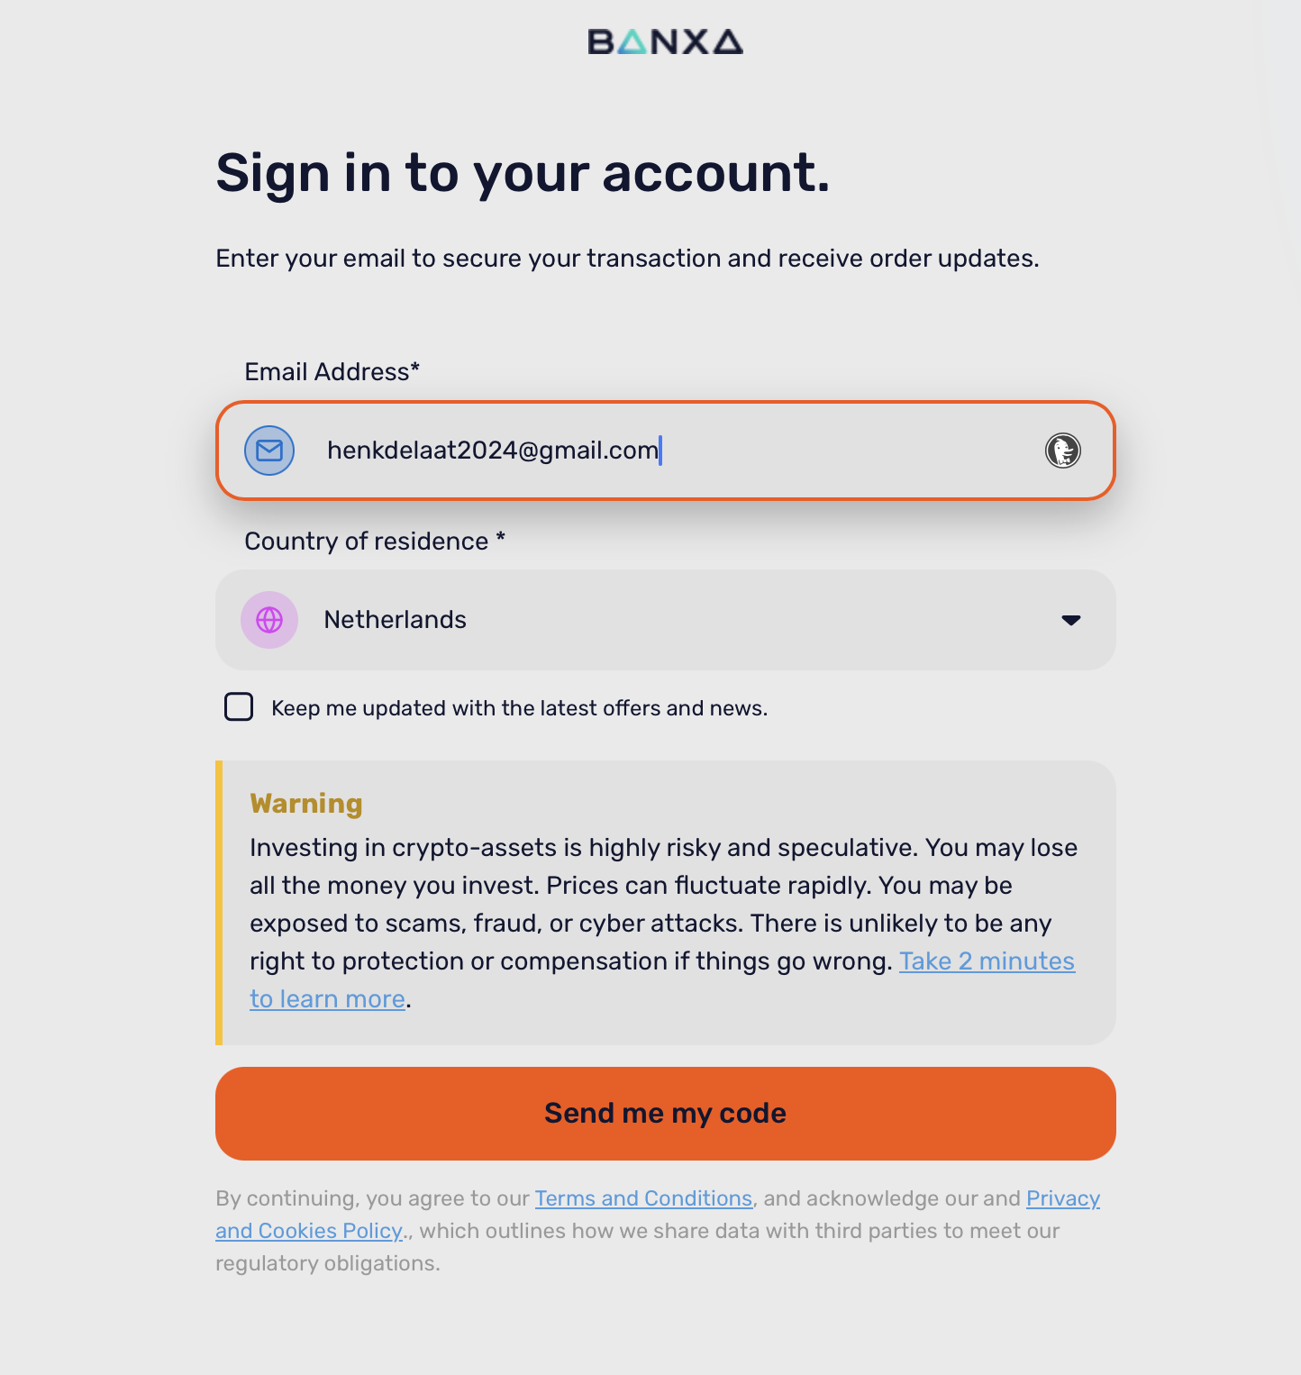
Task: Click the globe icon beside Netherlands
Action: pyautogui.click(x=269, y=620)
